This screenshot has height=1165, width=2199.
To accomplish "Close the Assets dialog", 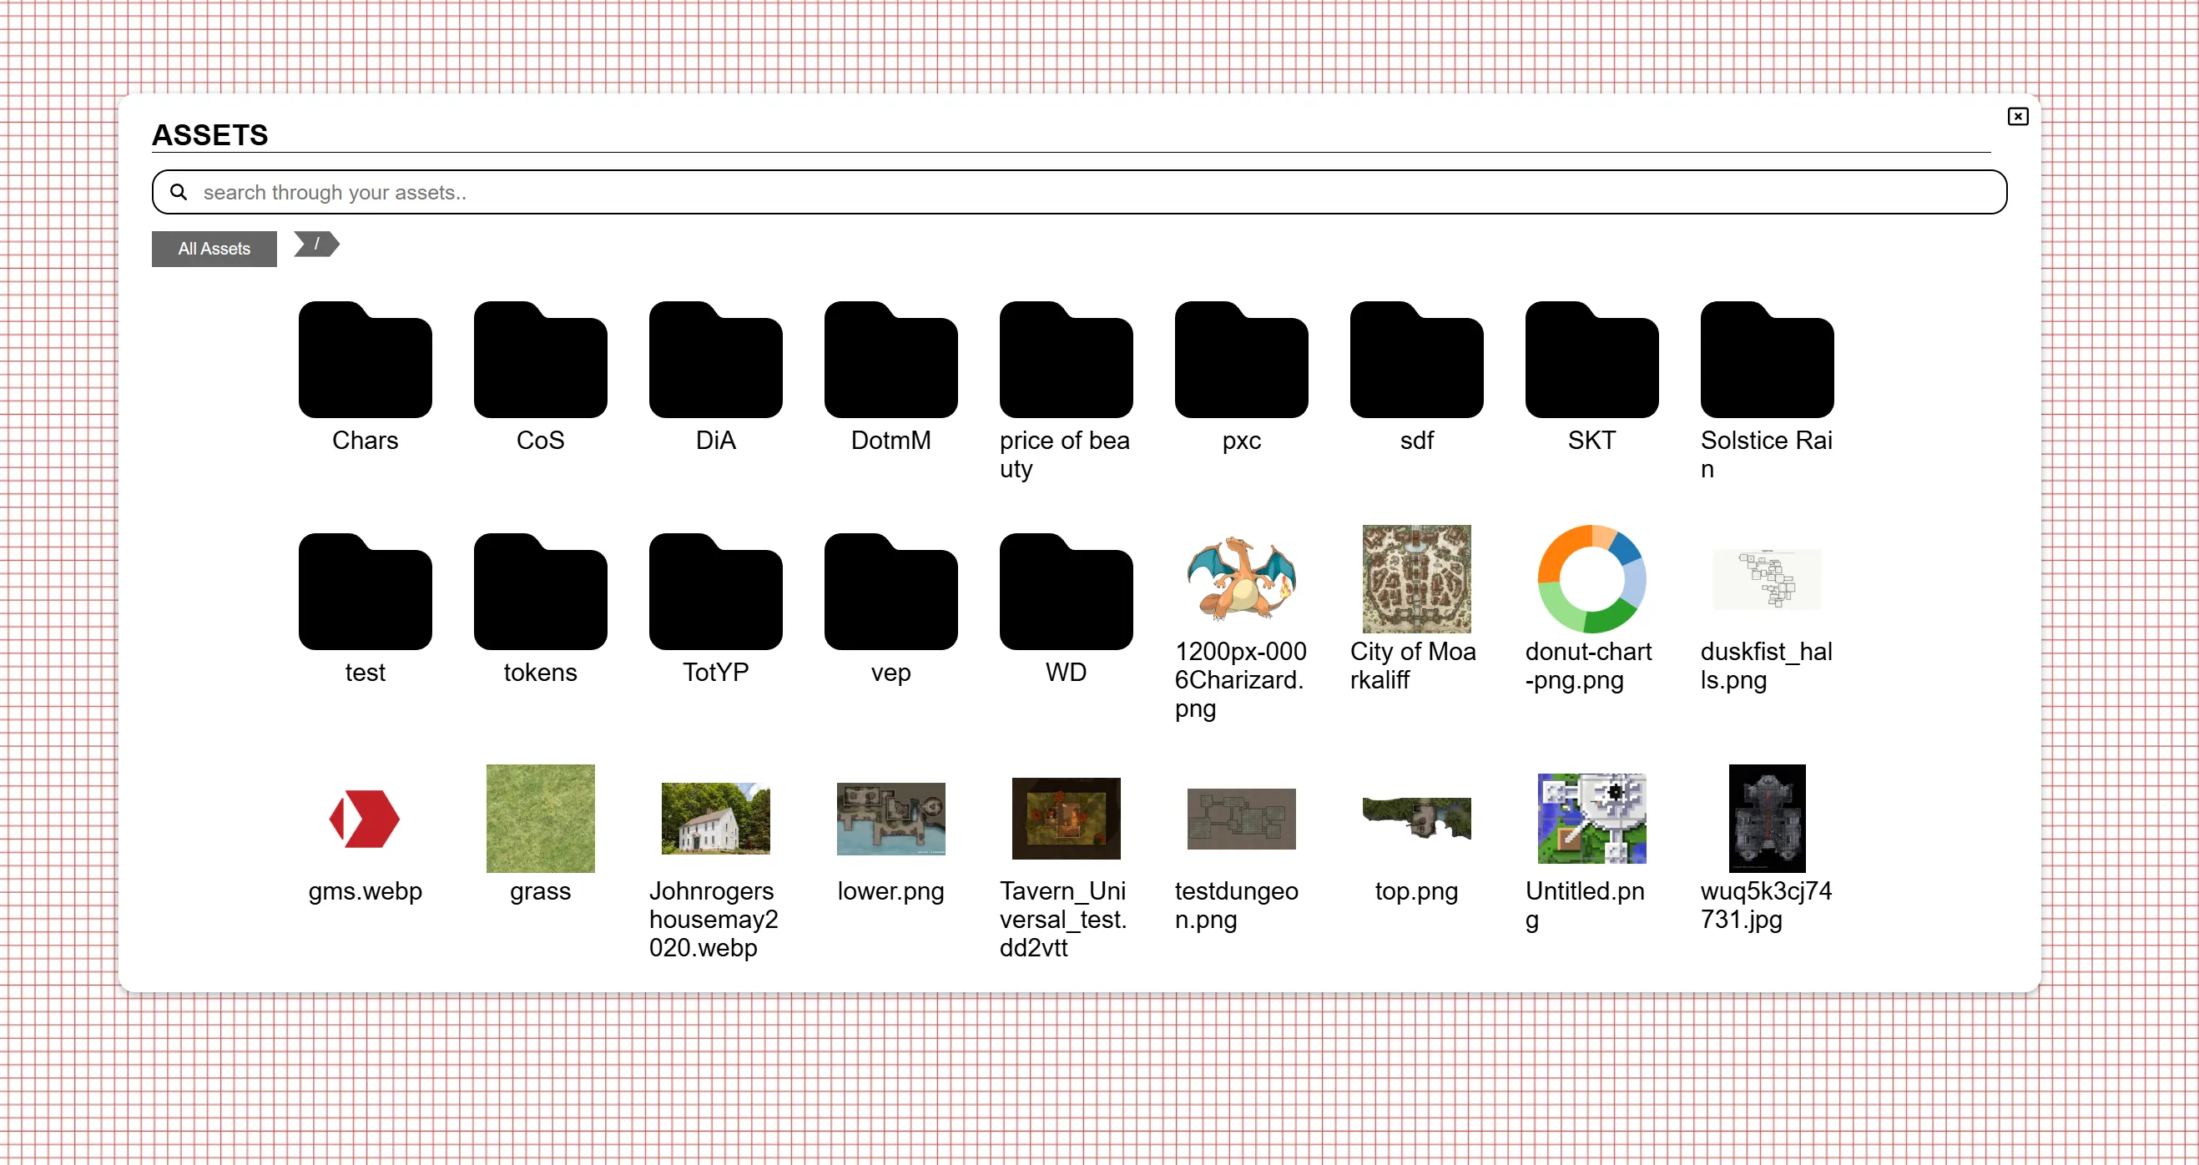I will [2016, 117].
